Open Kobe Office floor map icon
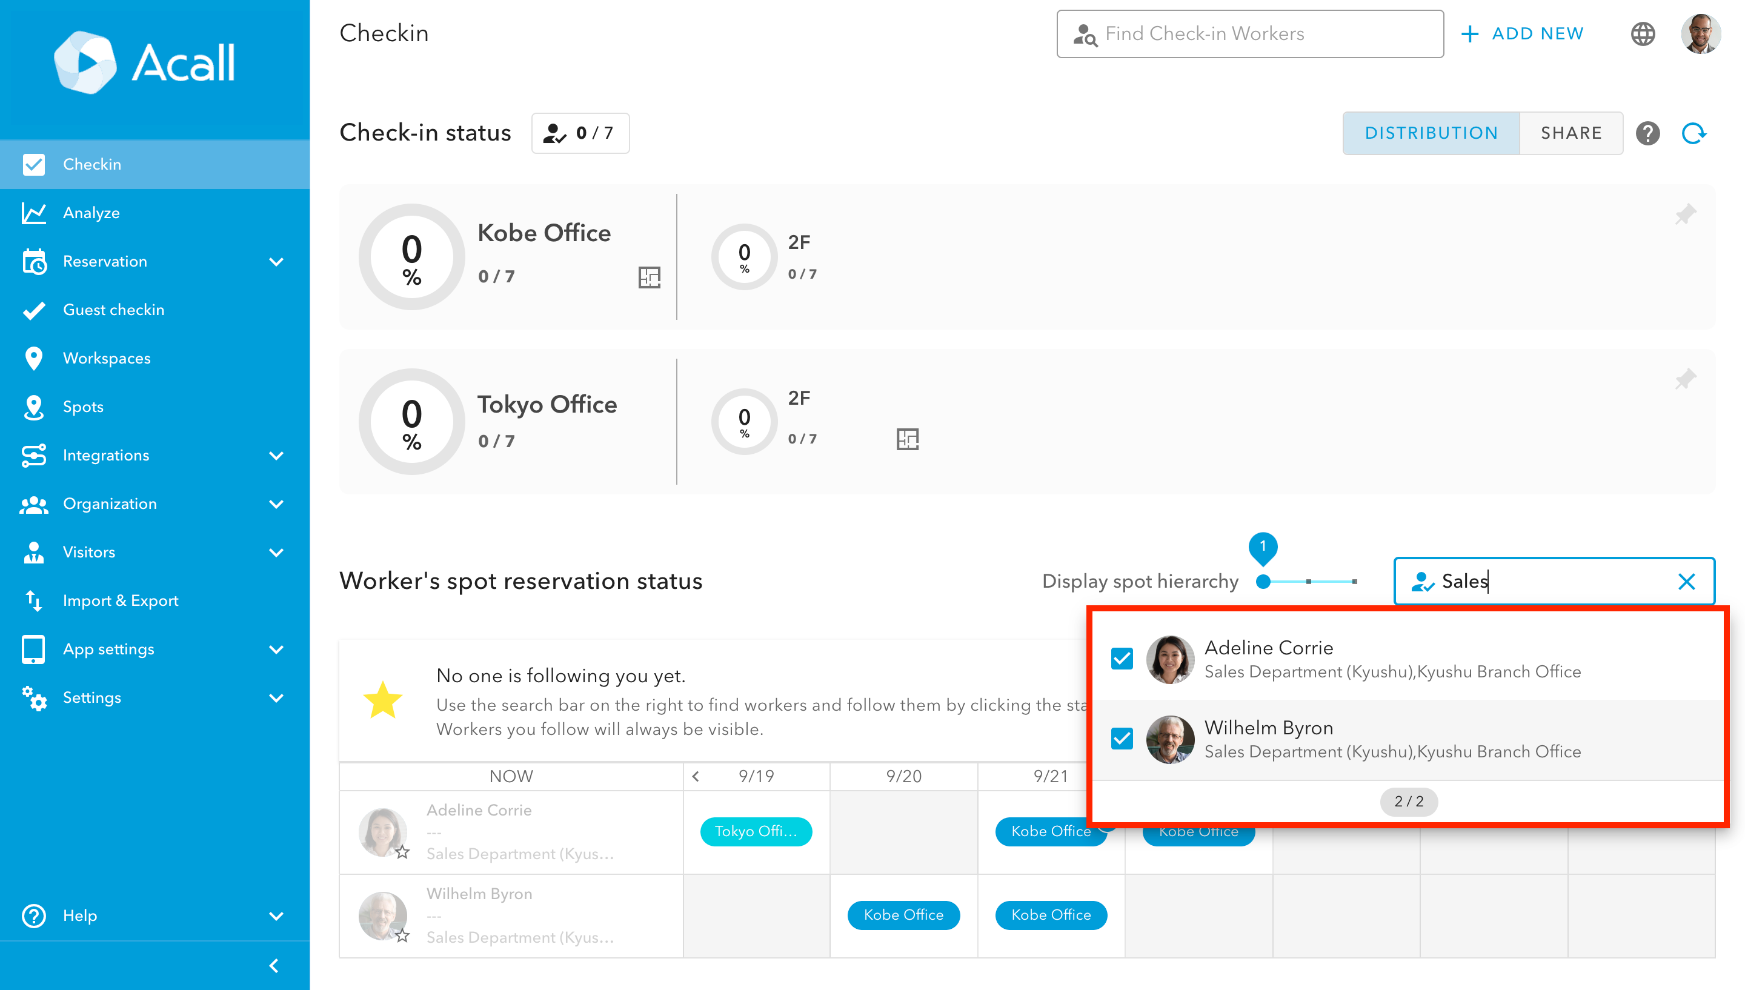 point(649,277)
